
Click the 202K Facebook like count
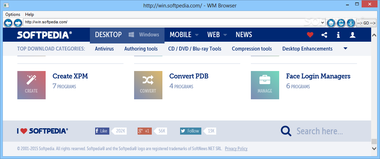tap(120, 131)
